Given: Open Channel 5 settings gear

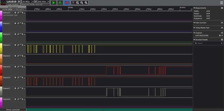Looking at the screenshot, I should (15, 67).
